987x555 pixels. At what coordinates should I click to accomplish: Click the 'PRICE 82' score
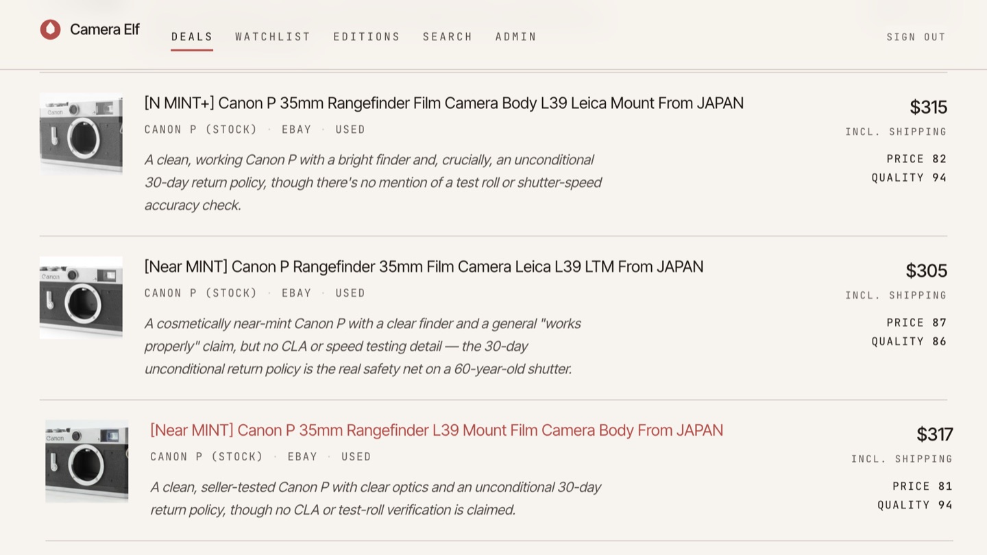pyautogui.click(x=916, y=159)
